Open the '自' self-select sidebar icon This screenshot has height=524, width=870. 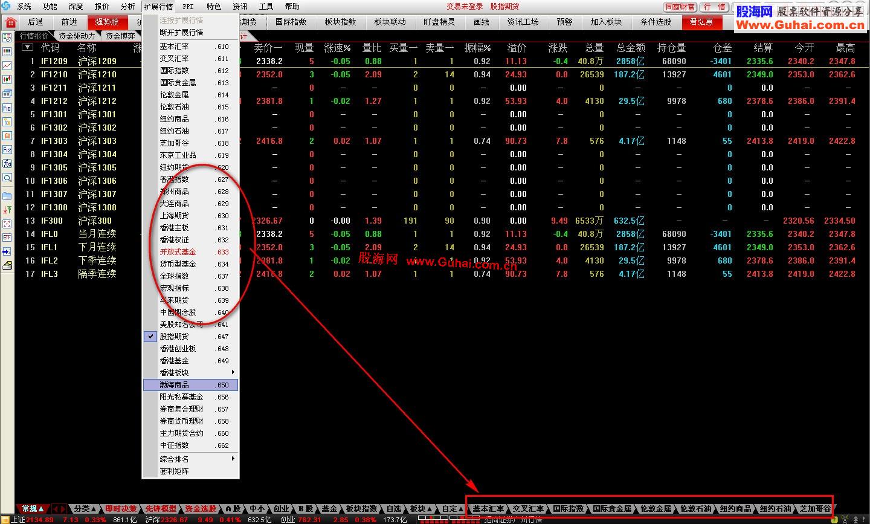pos(7,136)
